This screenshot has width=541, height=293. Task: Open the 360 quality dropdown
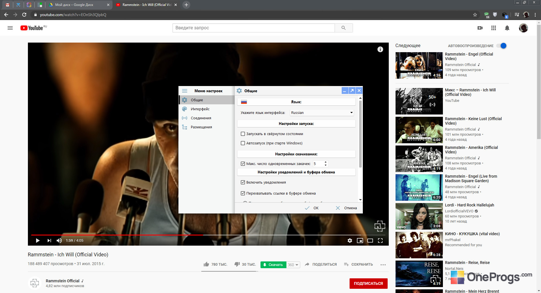(293, 265)
